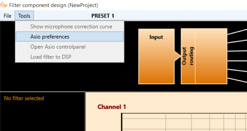Click the Channel 1 frequency graph

click(x=184, y=122)
